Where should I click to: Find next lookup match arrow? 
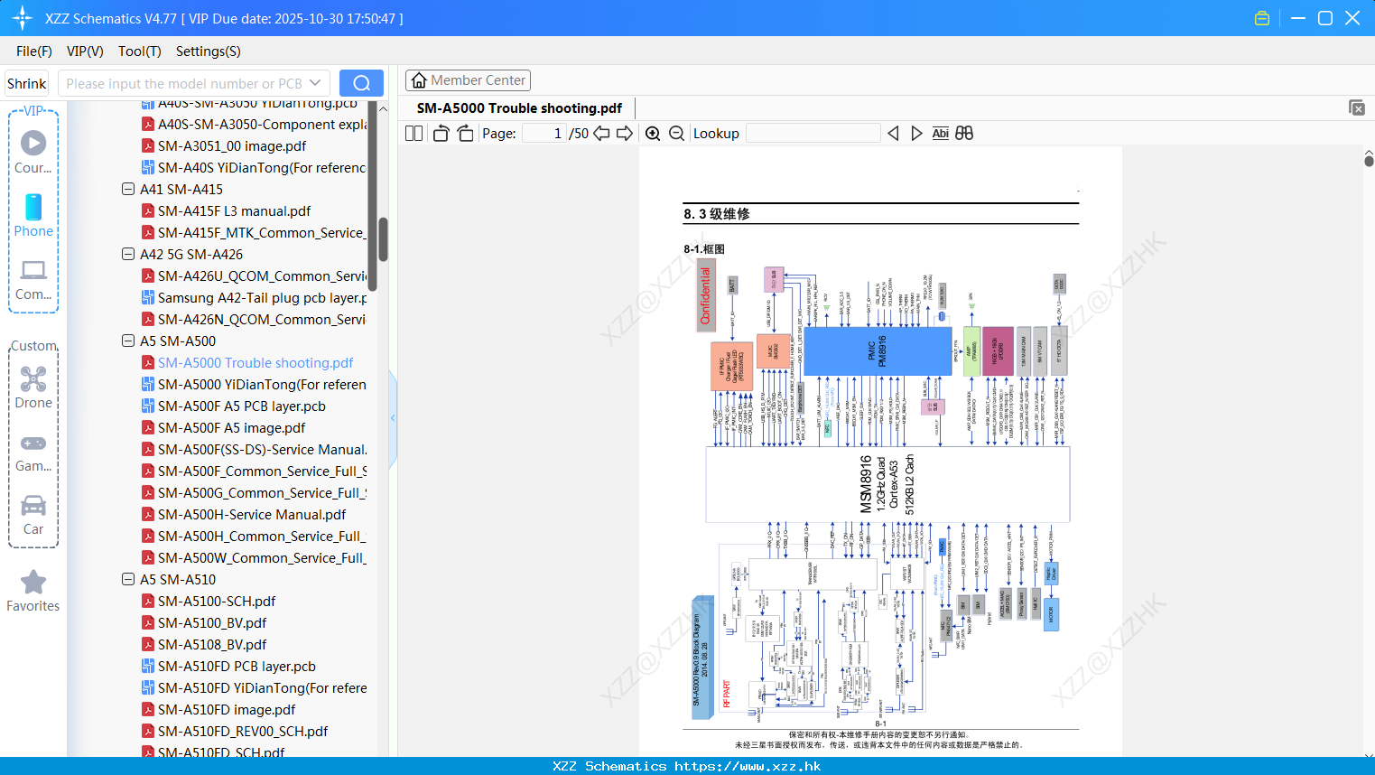[x=916, y=134]
